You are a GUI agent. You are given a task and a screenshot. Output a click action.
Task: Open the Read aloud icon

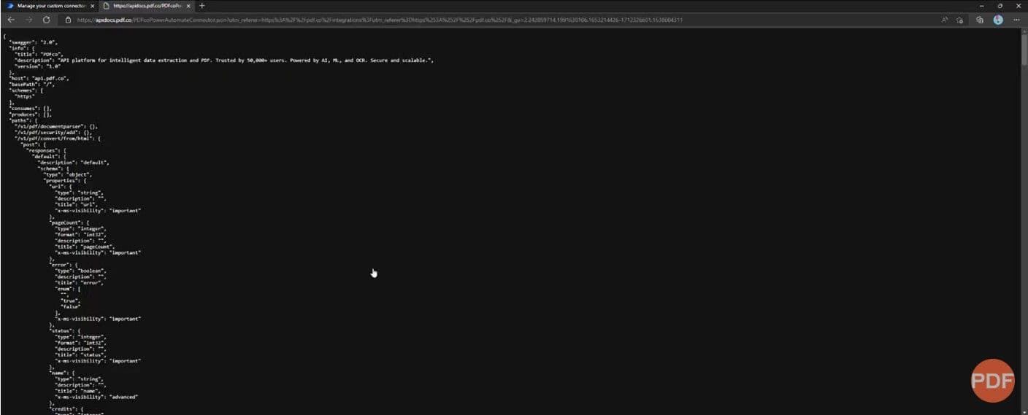945,20
